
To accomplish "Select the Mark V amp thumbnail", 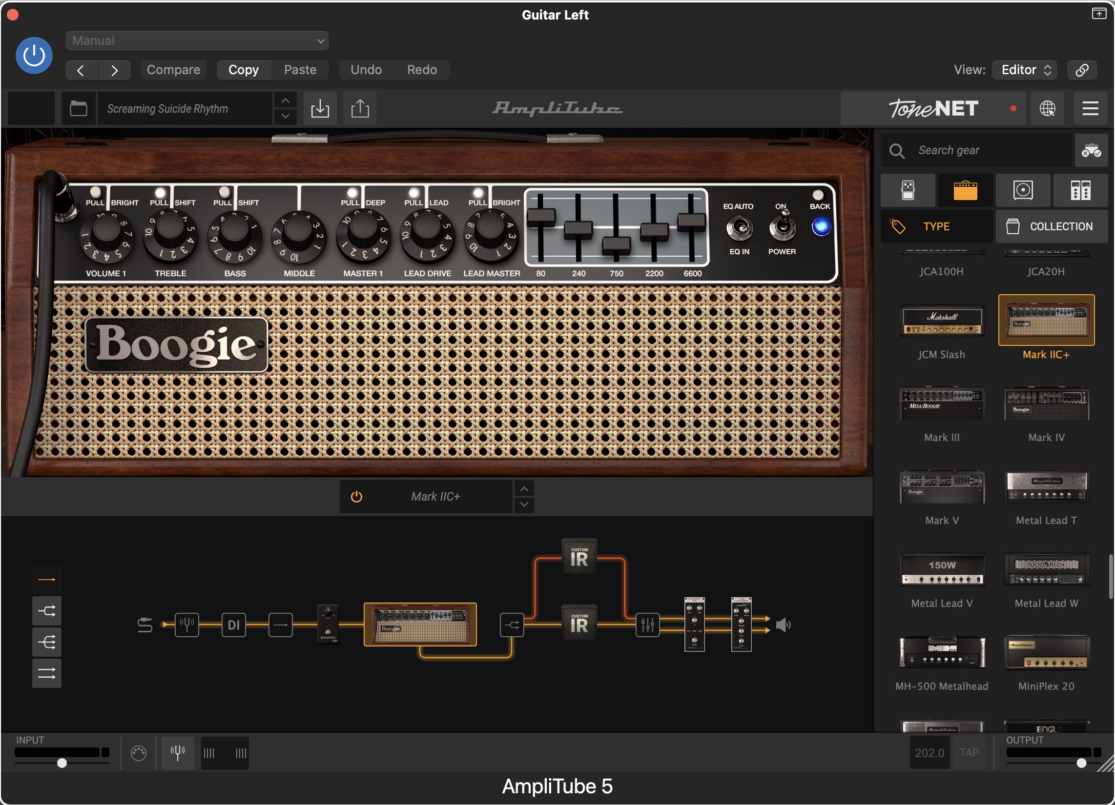I will tap(942, 486).
